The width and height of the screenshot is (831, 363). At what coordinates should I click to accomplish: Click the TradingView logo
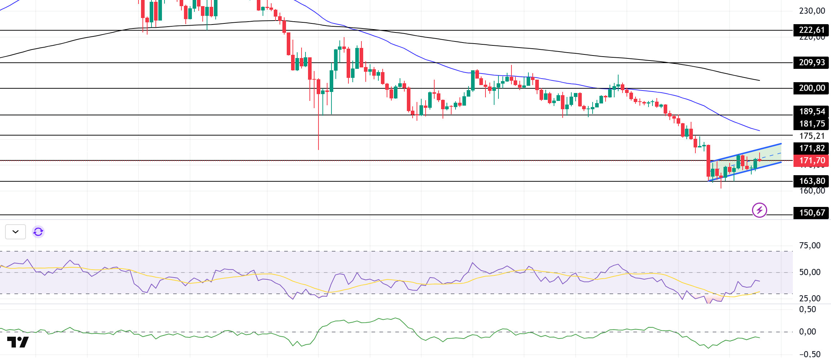coord(18,342)
